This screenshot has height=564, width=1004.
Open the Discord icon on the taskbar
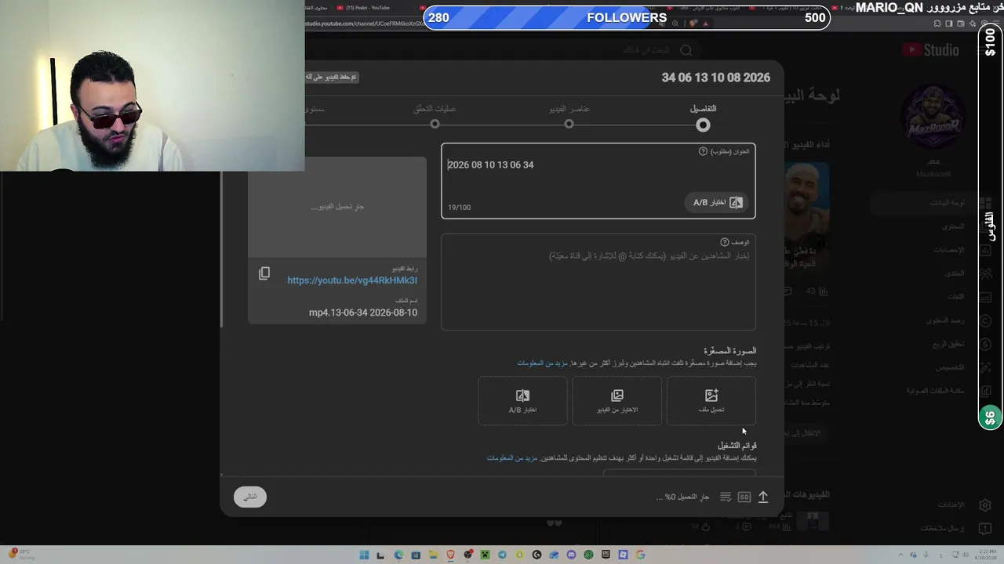571,555
